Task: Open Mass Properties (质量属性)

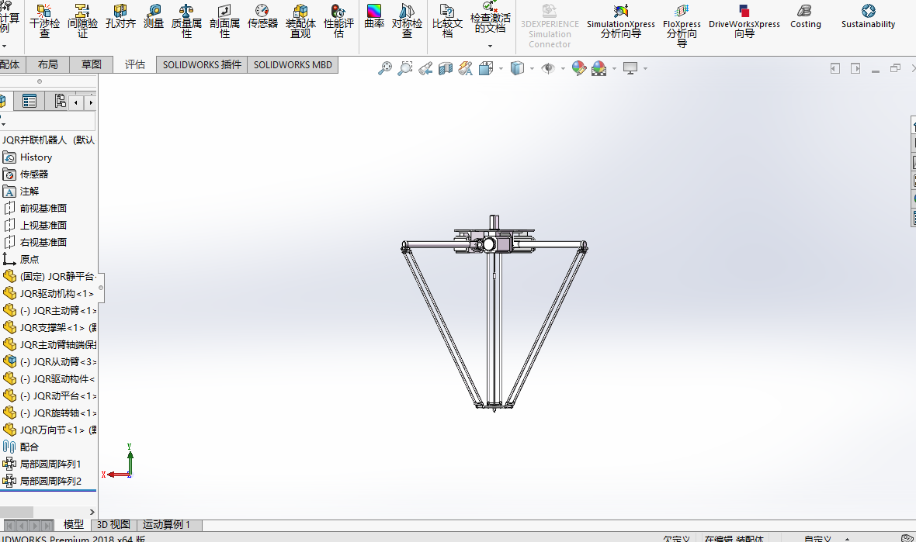Action: click(x=186, y=20)
